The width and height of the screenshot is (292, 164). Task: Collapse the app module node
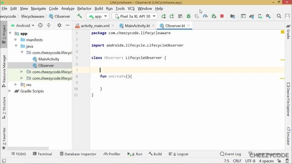click(x=10, y=33)
